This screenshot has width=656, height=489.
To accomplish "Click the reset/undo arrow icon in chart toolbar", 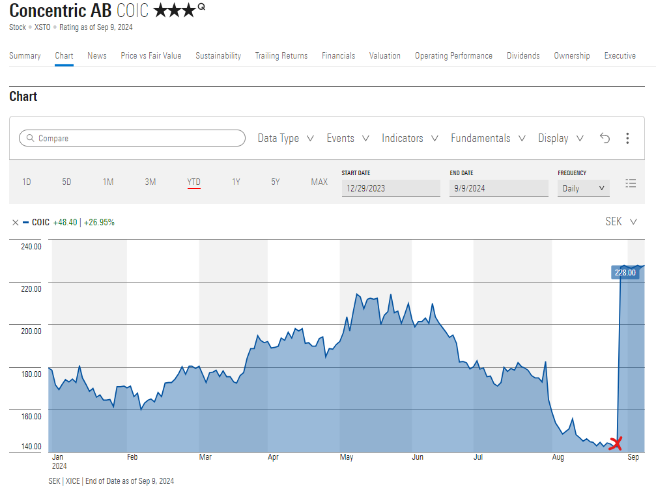I will (605, 138).
